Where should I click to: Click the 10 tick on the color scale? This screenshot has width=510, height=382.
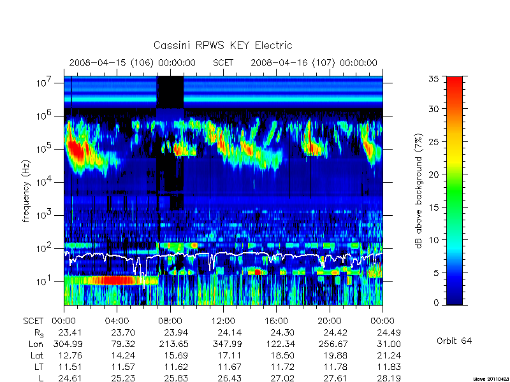click(x=433, y=240)
